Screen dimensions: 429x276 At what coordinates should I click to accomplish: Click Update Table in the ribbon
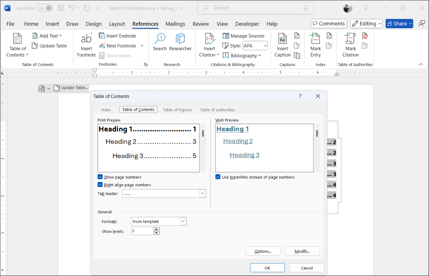click(49, 46)
